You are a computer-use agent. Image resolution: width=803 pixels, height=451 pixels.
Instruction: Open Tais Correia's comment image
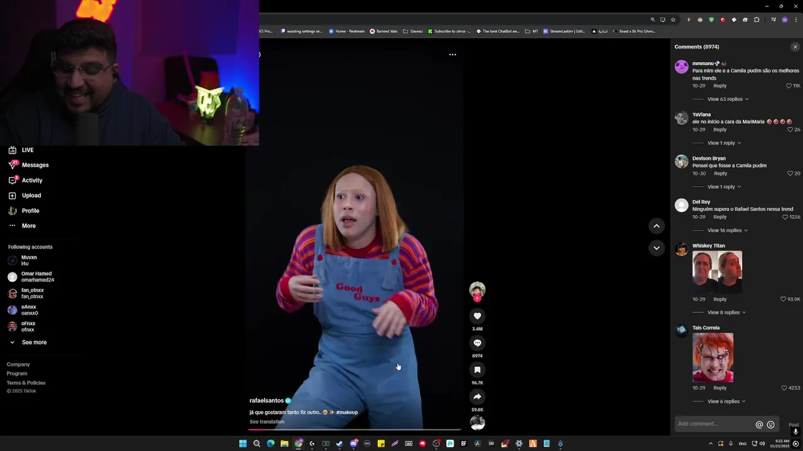(x=713, y=358)
